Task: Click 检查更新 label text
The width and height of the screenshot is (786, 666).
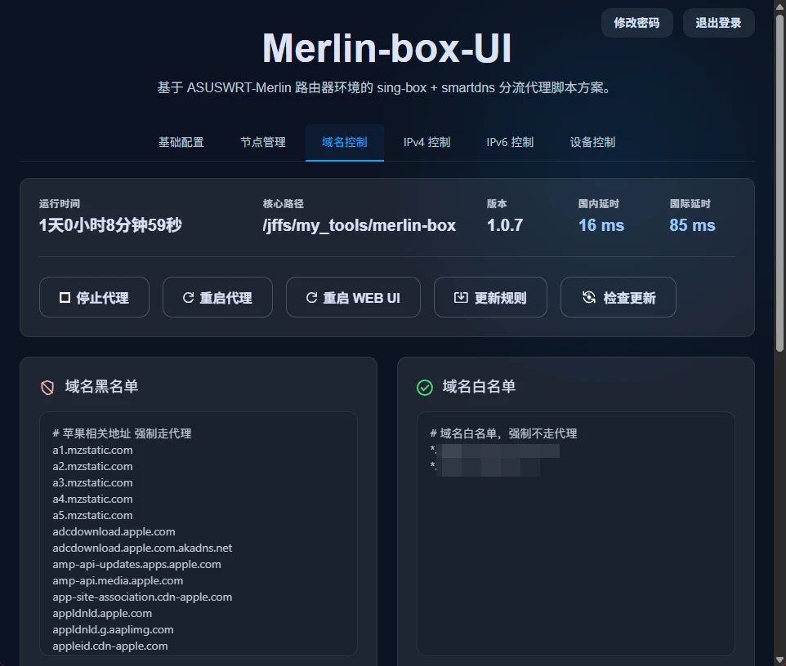Action: (x=630, y=298)
